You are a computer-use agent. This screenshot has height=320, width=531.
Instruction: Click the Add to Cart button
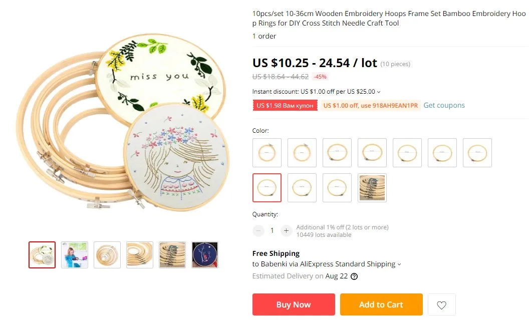pyautogui.click(x=381, y=304)
